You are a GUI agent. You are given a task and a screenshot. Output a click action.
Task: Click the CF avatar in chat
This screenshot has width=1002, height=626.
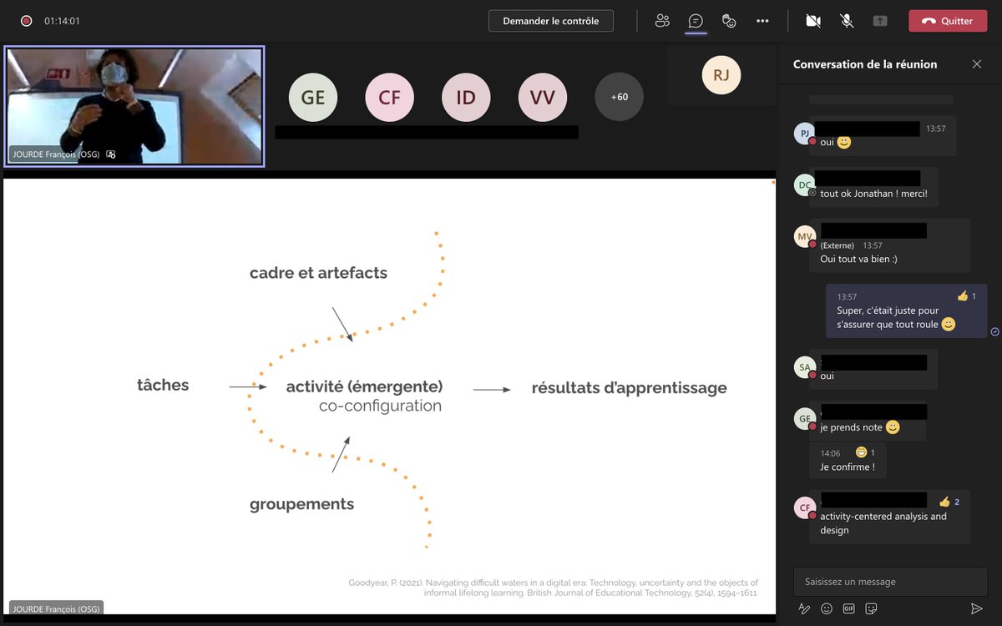point(804,507)
